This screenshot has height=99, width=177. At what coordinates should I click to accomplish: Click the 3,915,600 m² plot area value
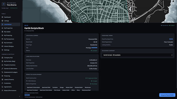[93, 60]
